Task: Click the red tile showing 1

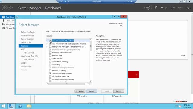Action: (x=133, y=74)
